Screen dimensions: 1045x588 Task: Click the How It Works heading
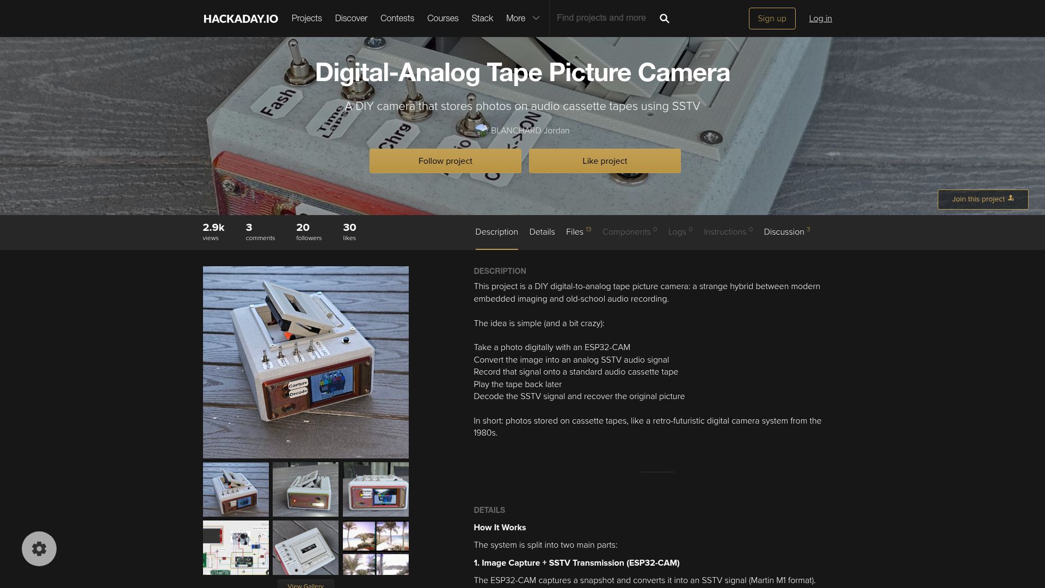(x=500, y=528)
